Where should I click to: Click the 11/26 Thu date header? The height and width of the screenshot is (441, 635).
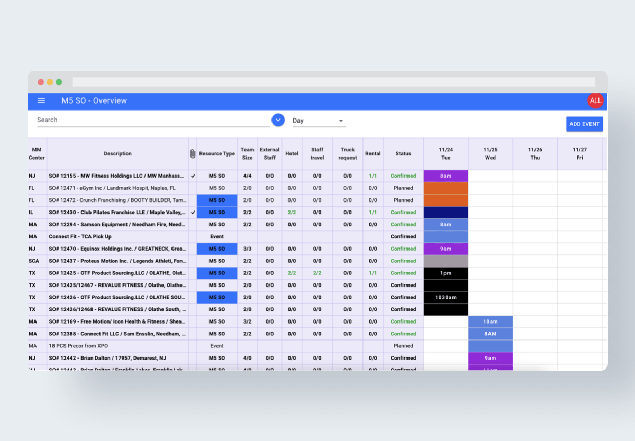(x=535, y=153)
